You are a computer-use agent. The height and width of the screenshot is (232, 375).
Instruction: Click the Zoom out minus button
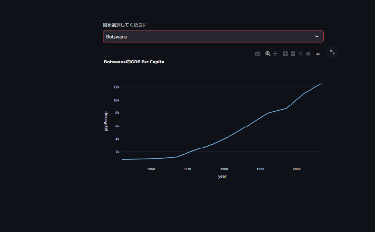coord(293,54)
